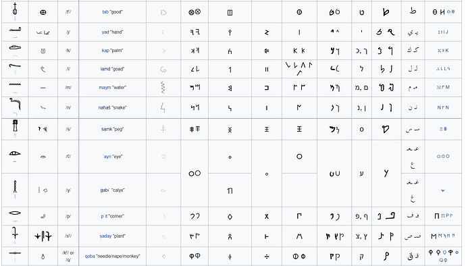Click the snake hieroglyph image
This screenshot has height=266, width=466.
pyautogui.click(x=15, y=104)
